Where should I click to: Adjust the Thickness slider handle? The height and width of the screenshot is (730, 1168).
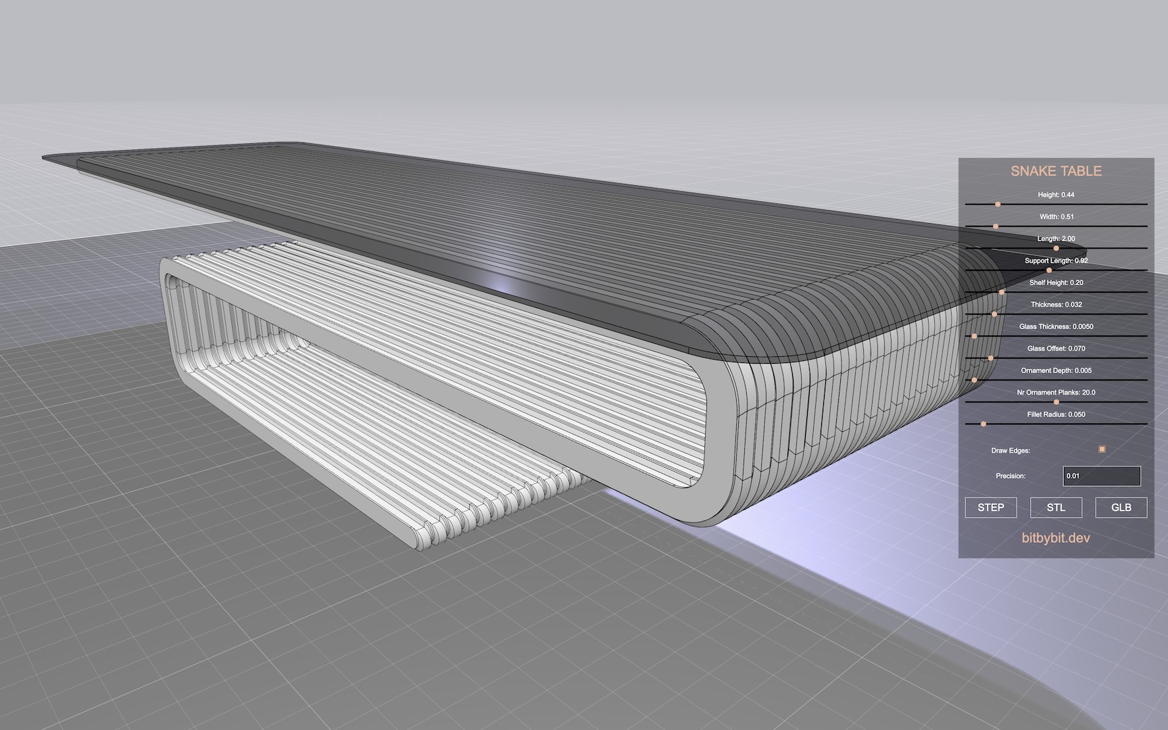click(x=994, y=314)
